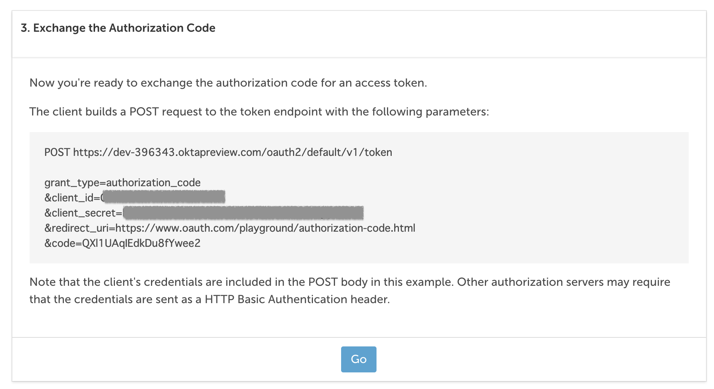
Task: Click the 'Now you're ready to exchange' sentence
Action: coord(228,83)
